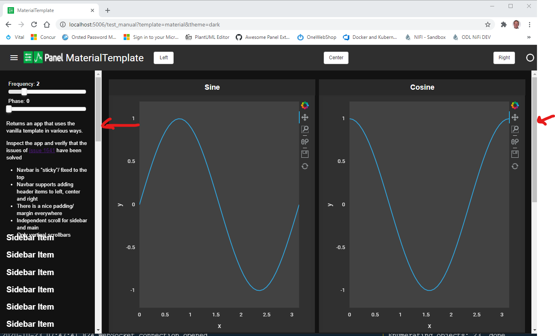Screen dimensions: 555x336
Task: Click the circular avatar icon top right
Action: point(530,58)
